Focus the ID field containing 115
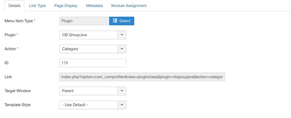The height and width of the screenshot is (118, 291). 93,63
